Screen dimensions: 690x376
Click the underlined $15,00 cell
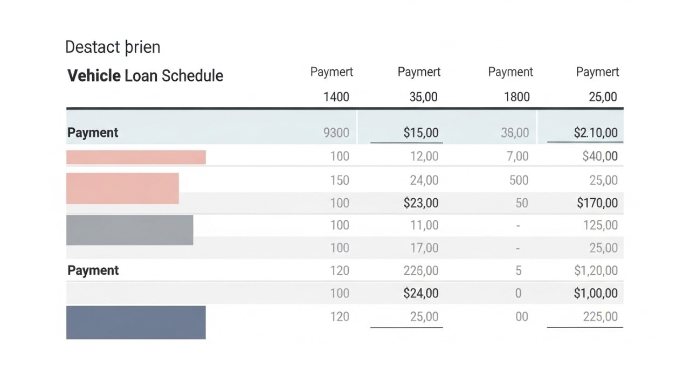pyautogui.click(x=421, y=133)
